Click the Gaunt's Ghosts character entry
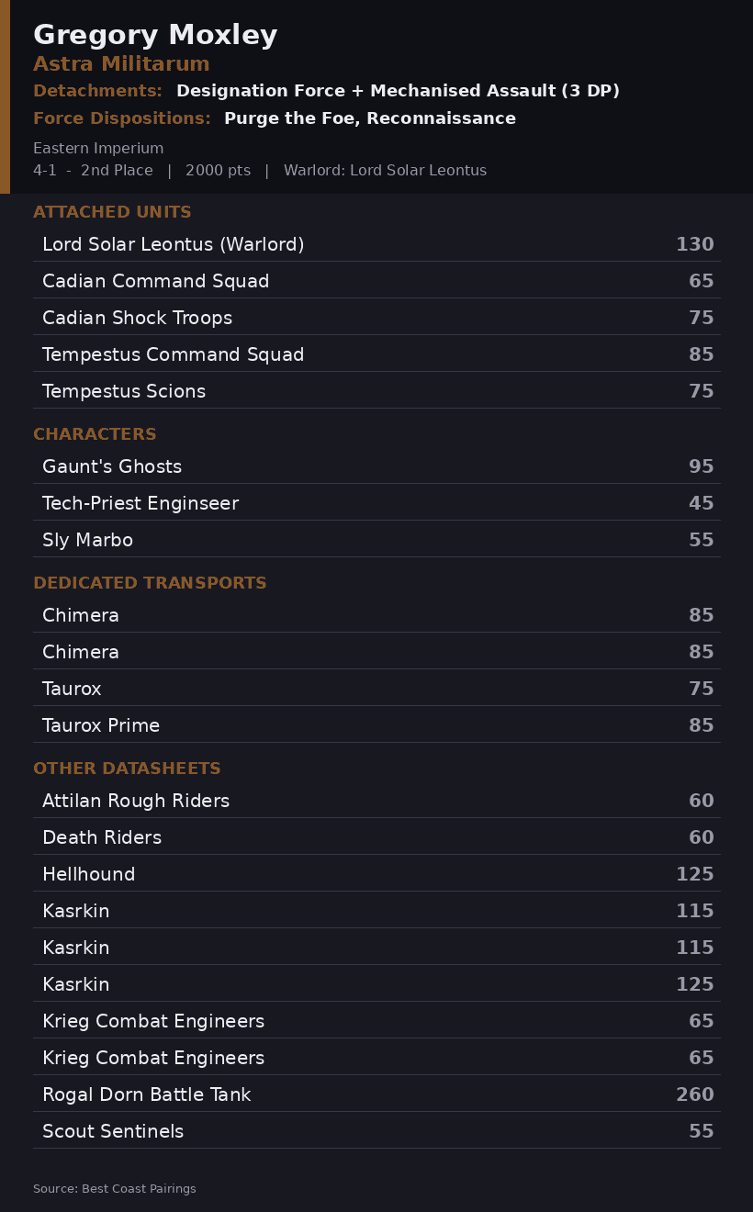753x1212 pixels. (x=376, y=466)
